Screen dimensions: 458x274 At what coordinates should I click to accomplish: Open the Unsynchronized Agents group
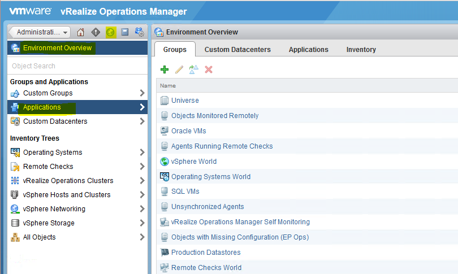coord(208,207)
